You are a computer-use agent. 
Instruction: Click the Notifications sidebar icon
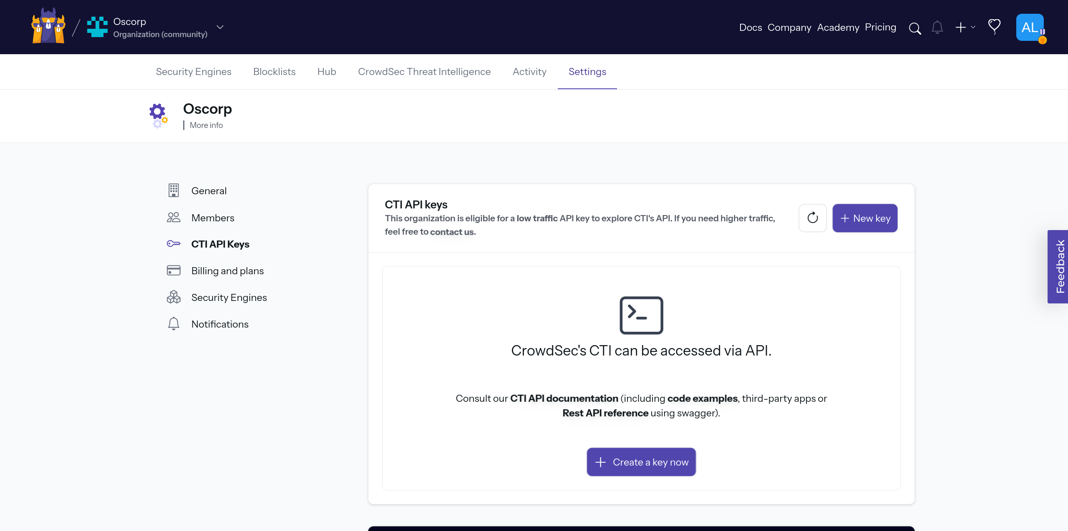(x=174, y=324)
